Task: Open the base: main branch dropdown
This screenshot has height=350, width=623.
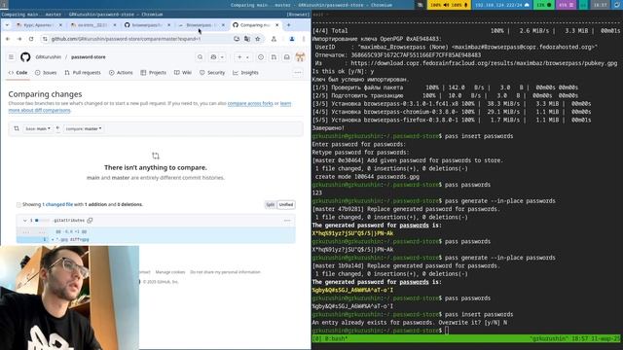Action: point(38,128)
